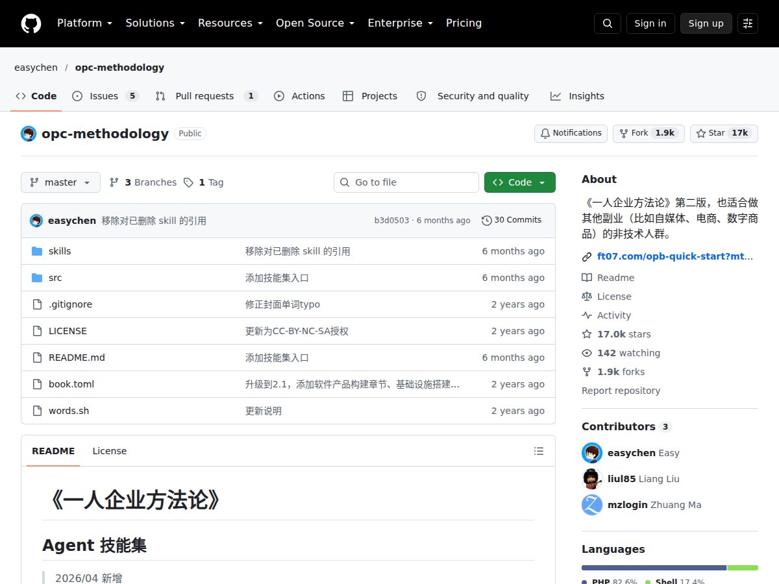Click the .gitignore file icon
This screenshot has height=584, width=779.
[37, 304]
